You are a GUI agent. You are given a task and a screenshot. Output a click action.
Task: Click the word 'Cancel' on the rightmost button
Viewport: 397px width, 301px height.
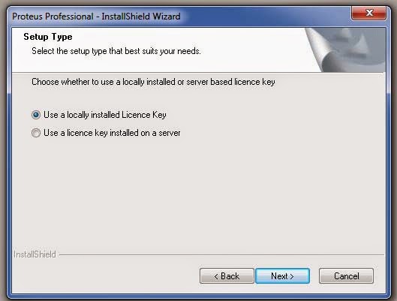[x=347, y=276]
